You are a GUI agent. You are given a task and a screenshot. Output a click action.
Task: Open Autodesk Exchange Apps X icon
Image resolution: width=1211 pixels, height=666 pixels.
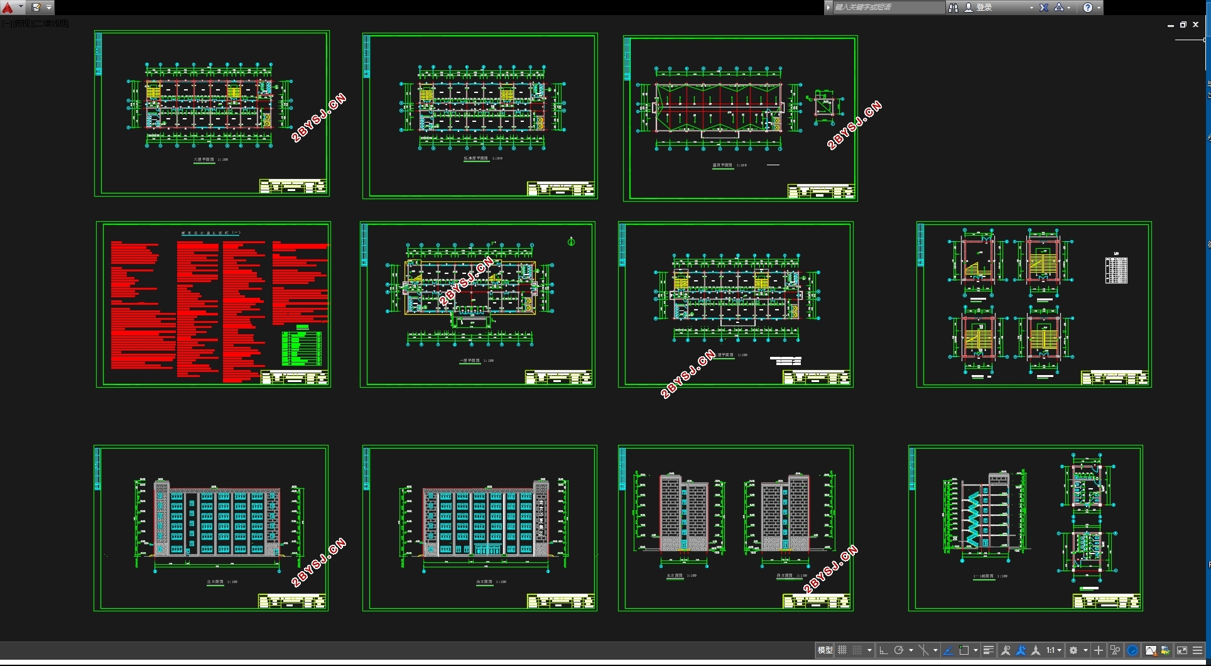tap(1044, 8)
